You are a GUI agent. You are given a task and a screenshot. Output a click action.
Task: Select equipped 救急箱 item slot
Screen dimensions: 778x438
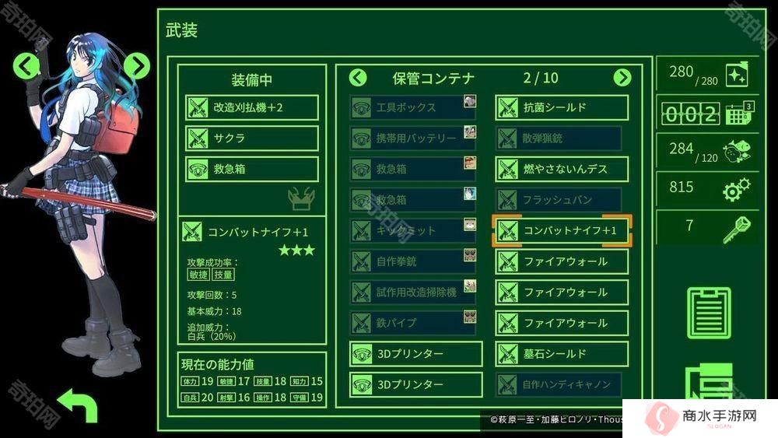point(251,169)
